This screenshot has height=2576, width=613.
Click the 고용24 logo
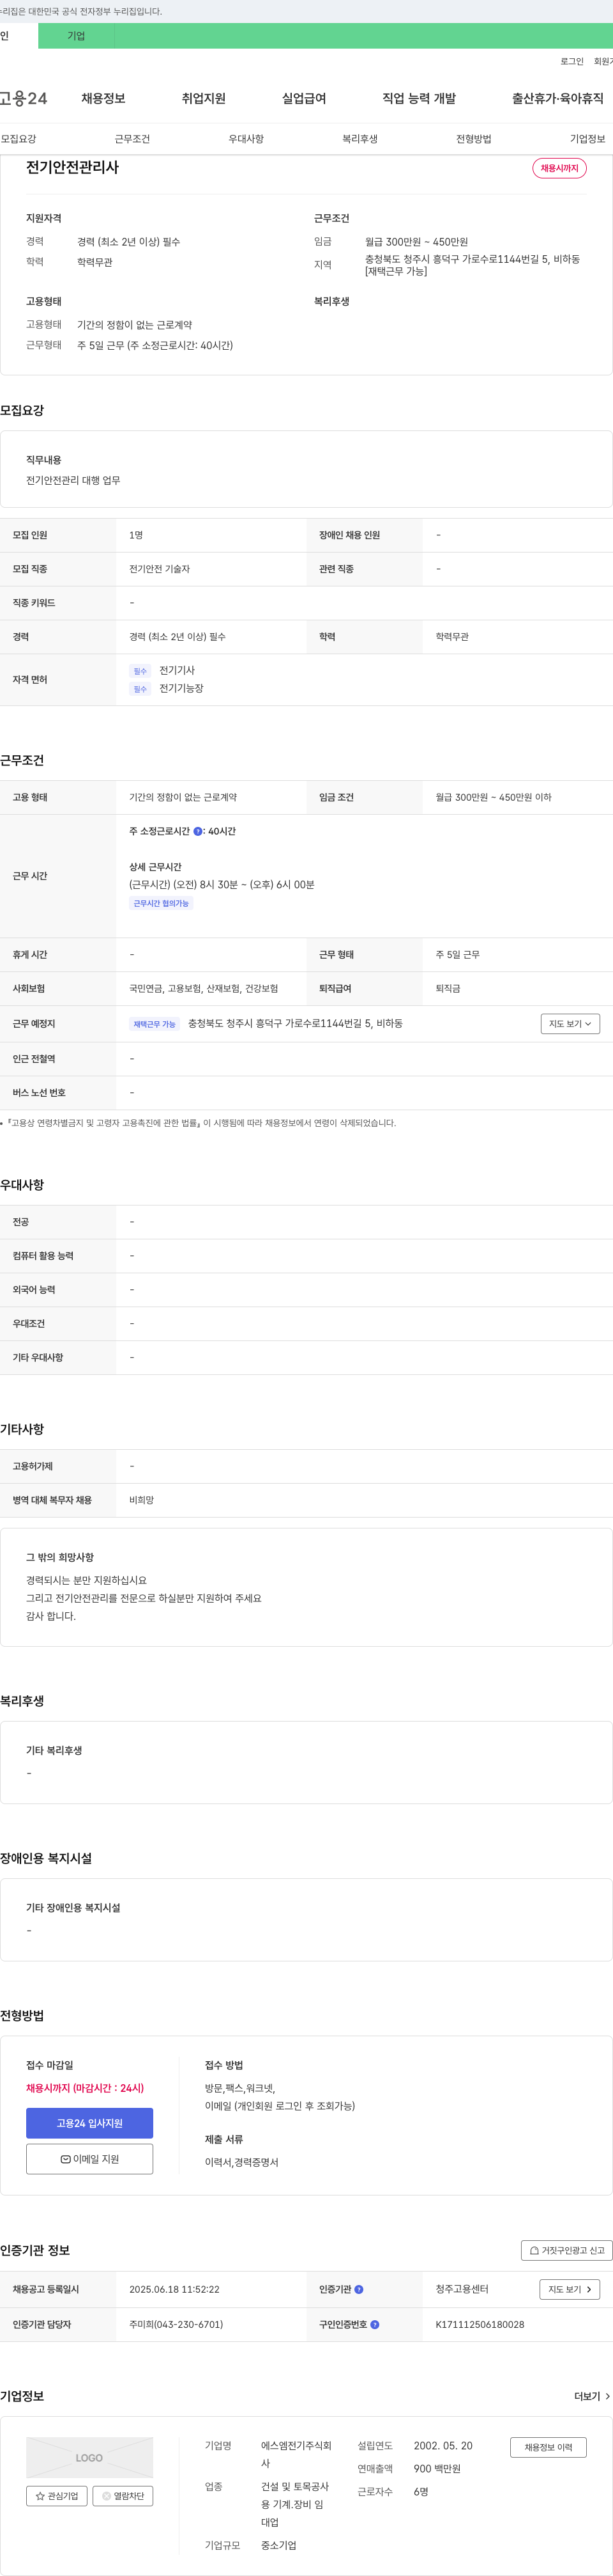point(23,98)
